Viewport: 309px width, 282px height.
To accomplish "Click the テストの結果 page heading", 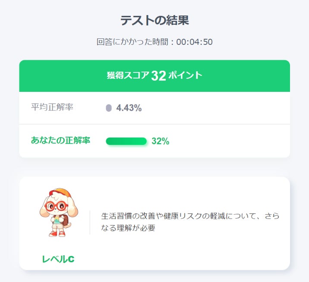I will [154, 20].
